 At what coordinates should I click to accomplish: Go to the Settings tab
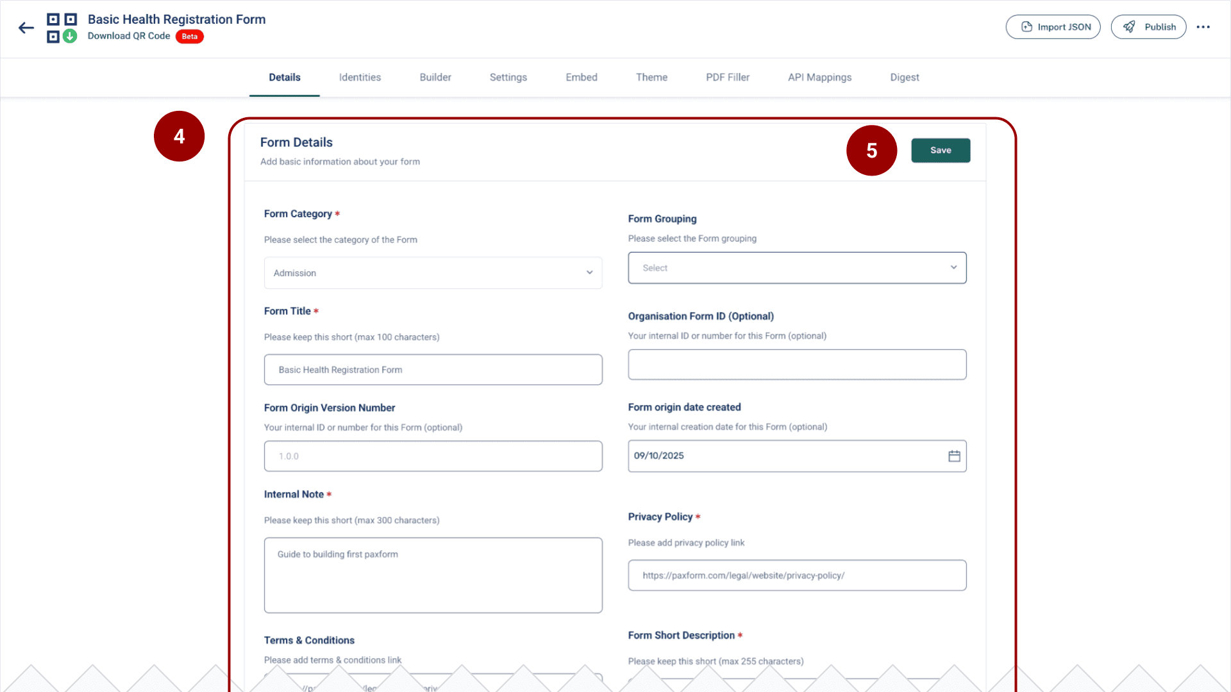click(508, 78)
